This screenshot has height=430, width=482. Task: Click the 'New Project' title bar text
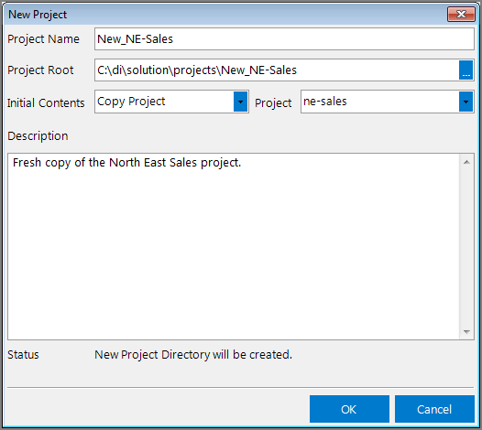pyautogui.click(x=38, y=15)
